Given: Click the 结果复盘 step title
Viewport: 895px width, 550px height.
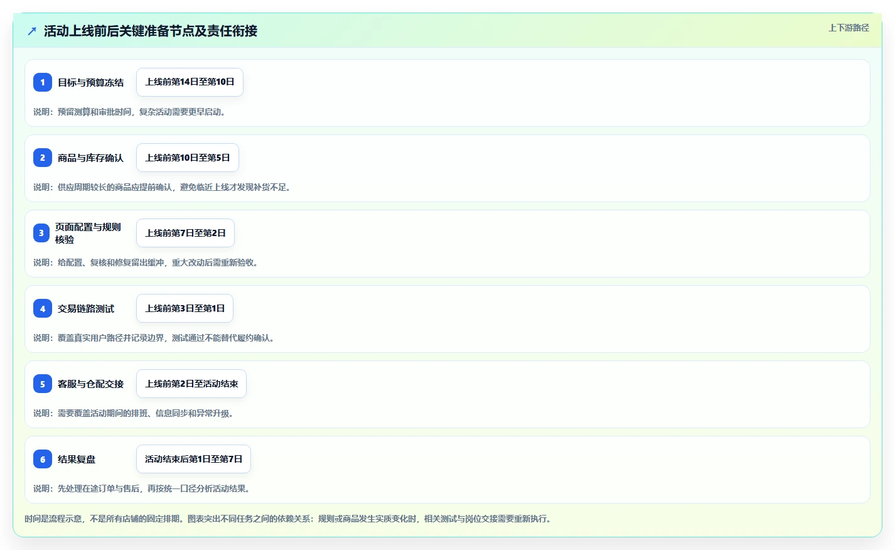Looking at the screenshot, I should pyautogui.click(x=77, y=459).
